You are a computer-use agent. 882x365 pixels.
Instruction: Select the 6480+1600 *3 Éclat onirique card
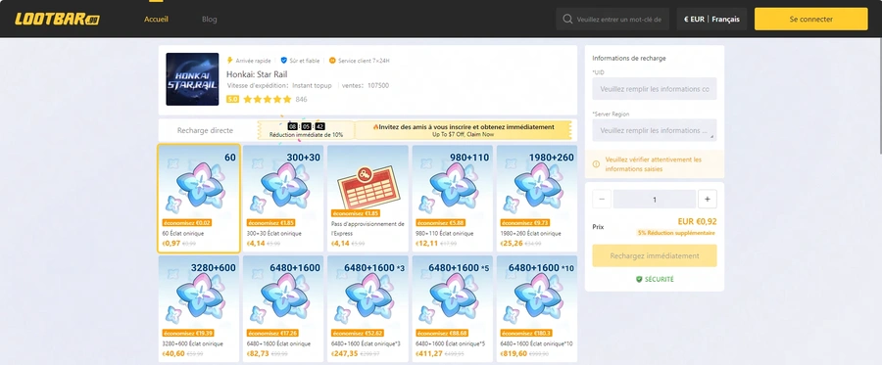click(367, 309)
